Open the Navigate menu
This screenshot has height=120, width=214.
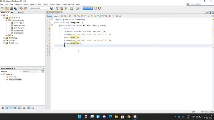click(x=18, y=4)
